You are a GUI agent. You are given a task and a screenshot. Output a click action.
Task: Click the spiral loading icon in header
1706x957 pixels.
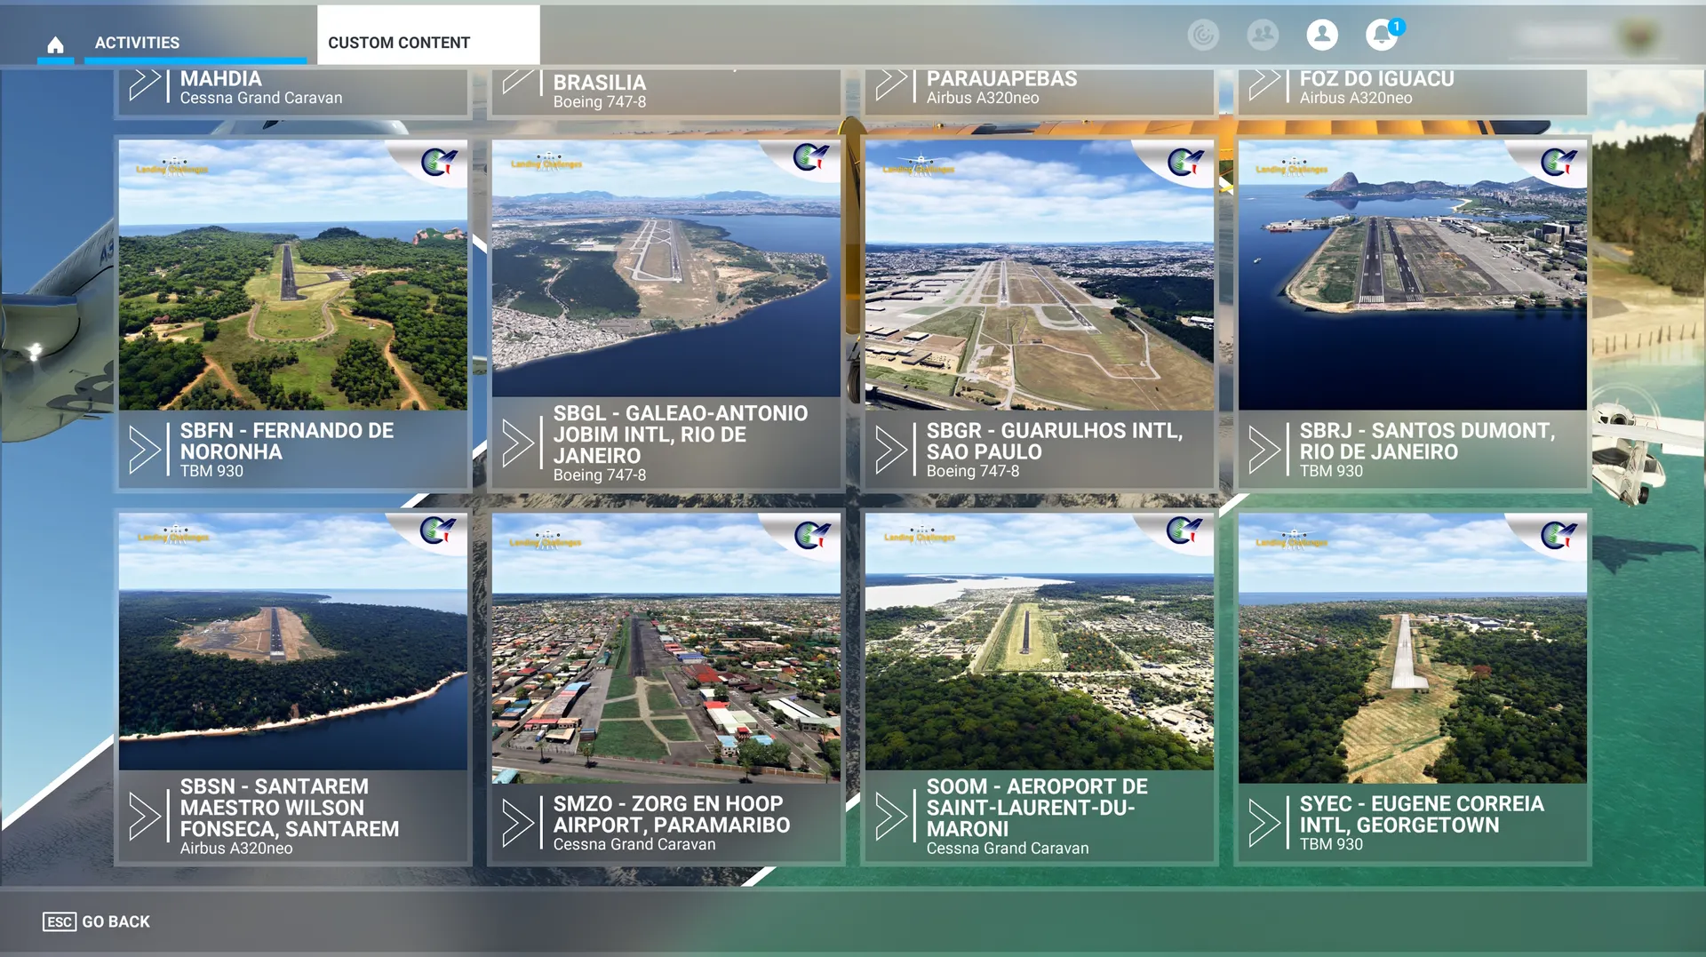[1203, 36]
